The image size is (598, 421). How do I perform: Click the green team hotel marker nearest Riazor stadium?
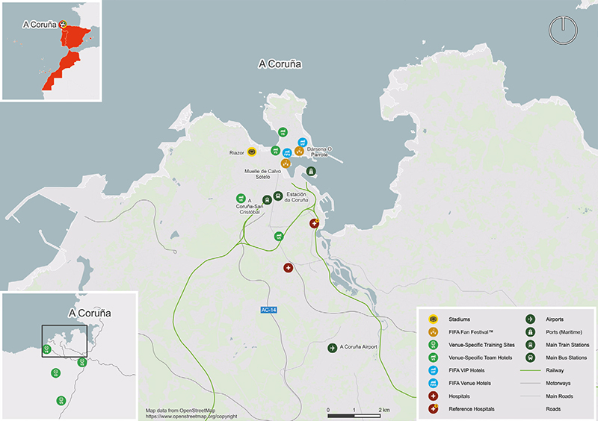tap(275, 151)
